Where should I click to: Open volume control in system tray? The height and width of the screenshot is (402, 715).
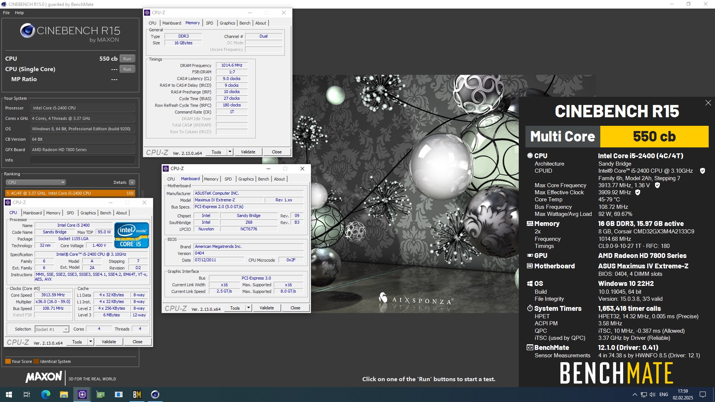click(652, 395)
